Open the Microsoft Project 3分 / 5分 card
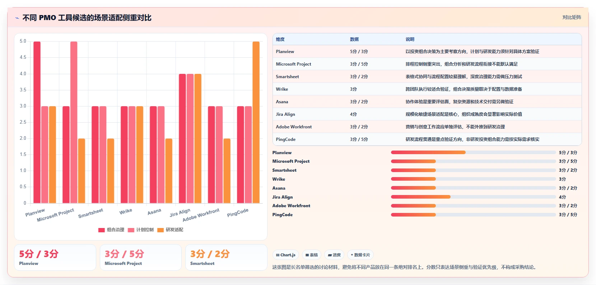 140,257
